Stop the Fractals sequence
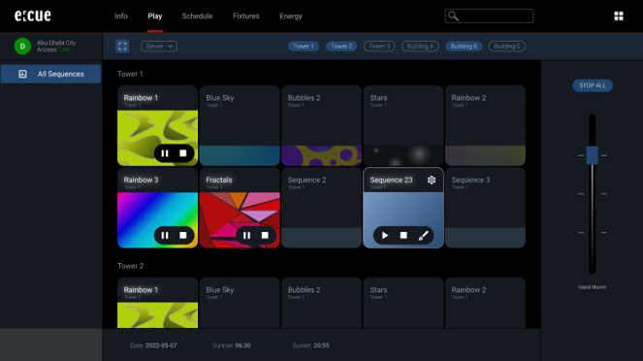This screenshot has width=643, height=361. (265, 236)
